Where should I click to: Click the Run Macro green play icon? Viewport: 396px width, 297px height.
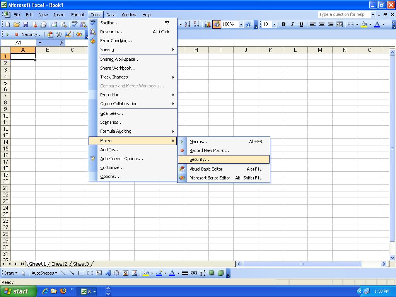click(7, 34)
